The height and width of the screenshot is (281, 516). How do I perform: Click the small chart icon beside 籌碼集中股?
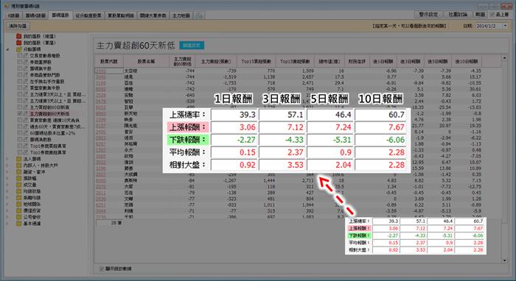26,68
